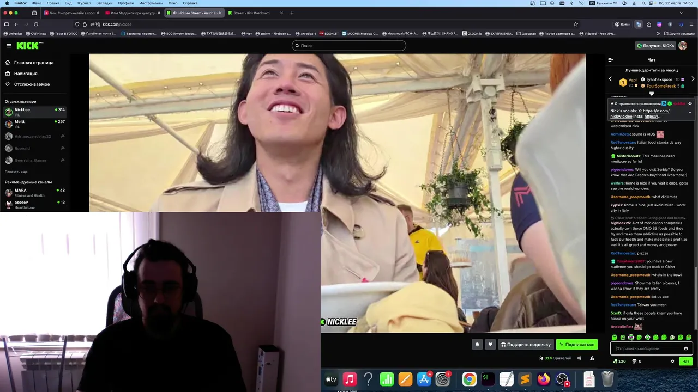This screenshot has width=698, height=392.
Task: Sign in with Войти button
Action: coord(622,24)
